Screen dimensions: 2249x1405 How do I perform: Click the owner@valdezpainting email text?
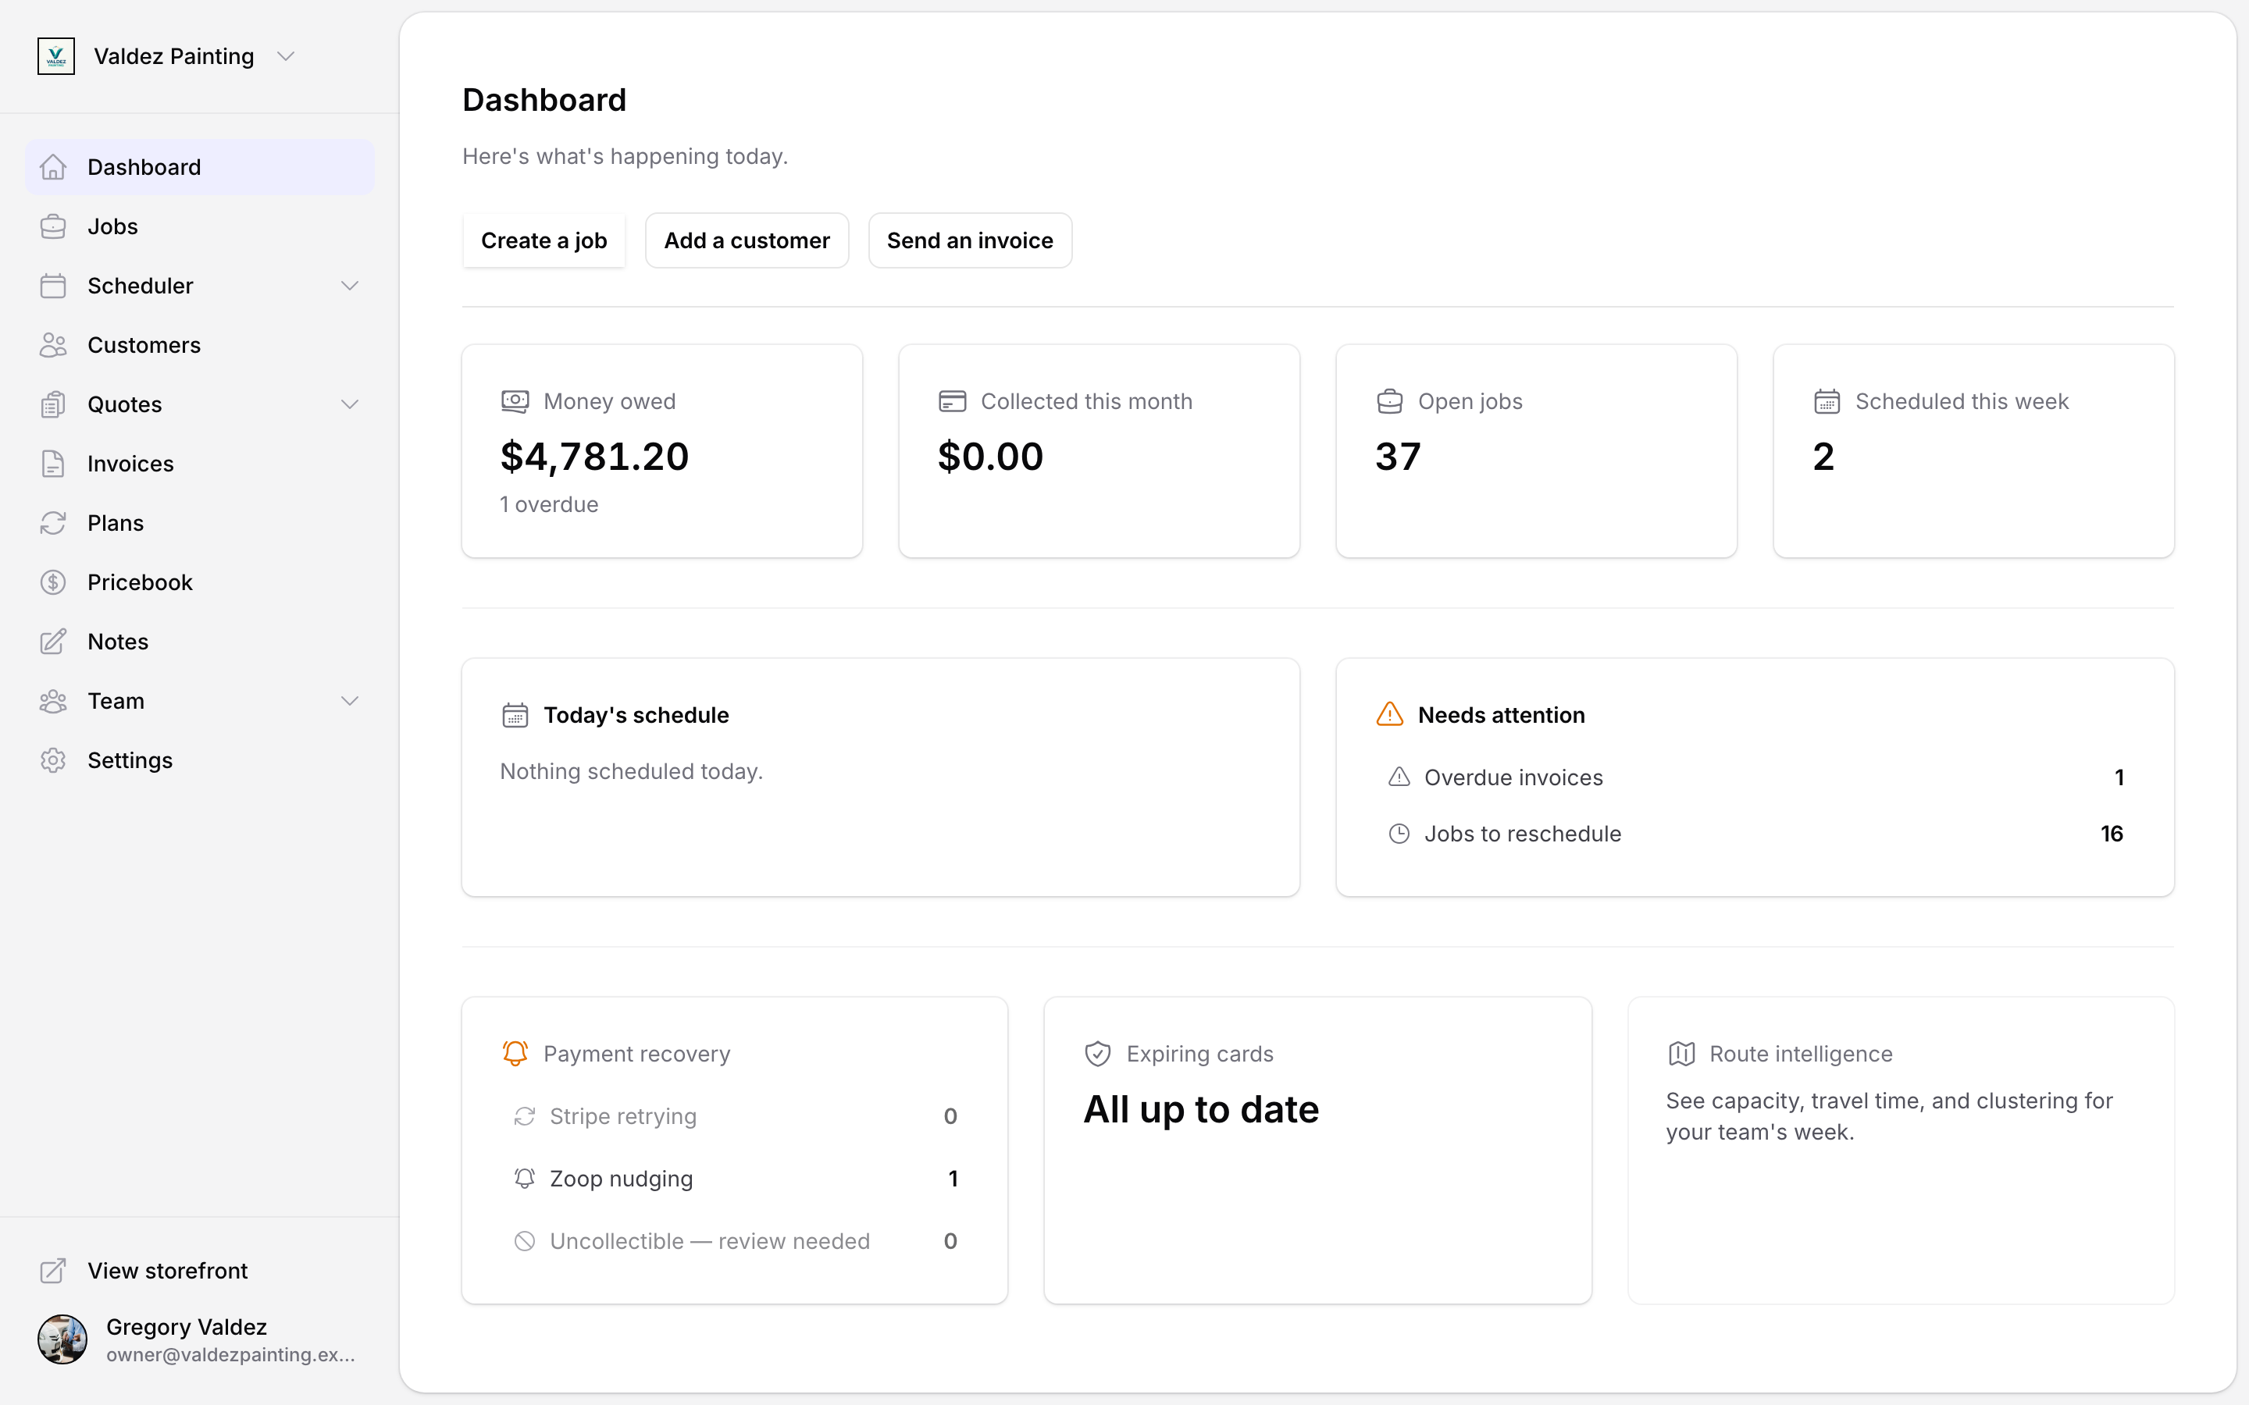tap(230, 1355)
